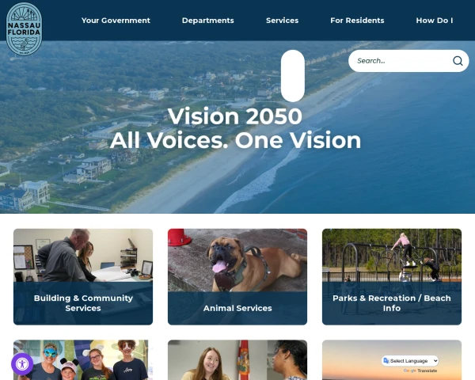Click the playground photo thumbnail
This screenshot has width=475, height=380.
click(392, 256)
